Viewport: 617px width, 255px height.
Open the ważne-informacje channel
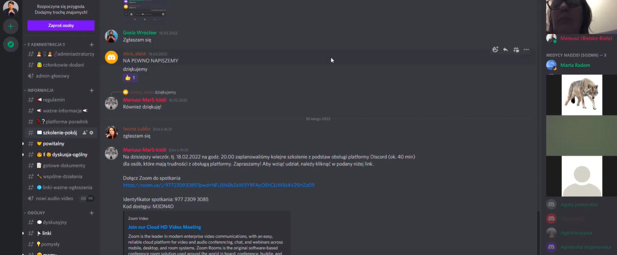tap(60, 111)
